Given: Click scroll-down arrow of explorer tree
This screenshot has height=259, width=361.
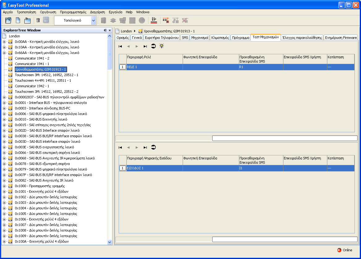Looking at the screenshot, I should pyautogui.click(x=110, y=242).
